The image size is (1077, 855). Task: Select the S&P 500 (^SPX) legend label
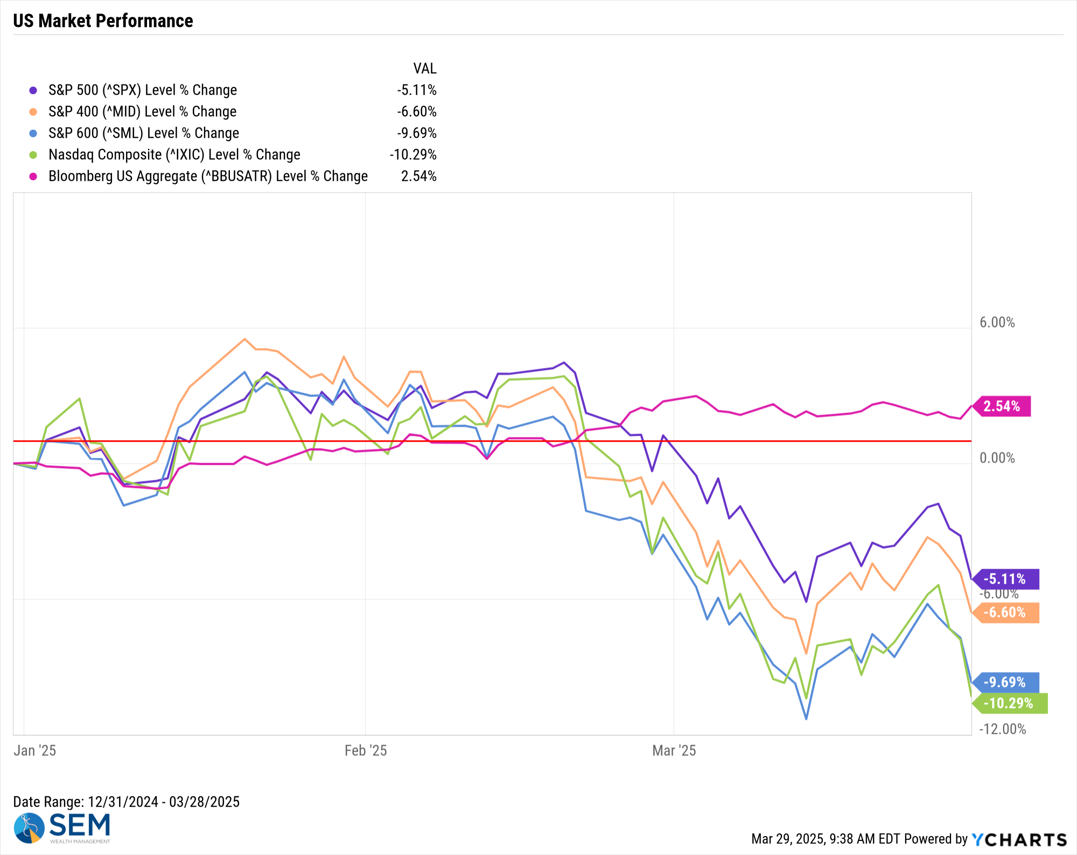coord(143,90)
